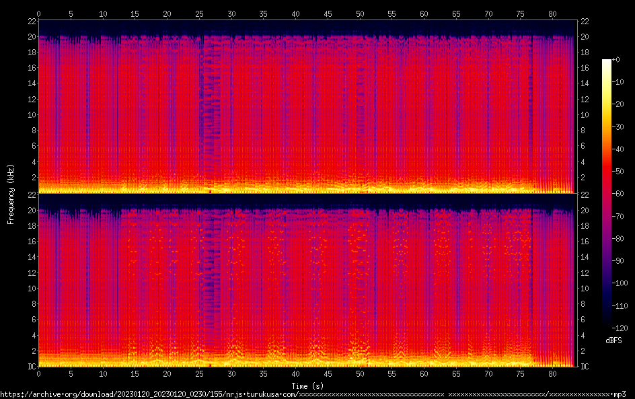The width and height of the screenshot is (635, 399).
Task: Click the 40 tick on the bottom time axis
Action: (295, 373)
